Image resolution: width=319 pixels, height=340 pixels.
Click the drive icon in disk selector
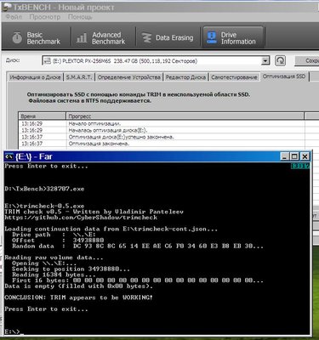click(x=48, y=61)
